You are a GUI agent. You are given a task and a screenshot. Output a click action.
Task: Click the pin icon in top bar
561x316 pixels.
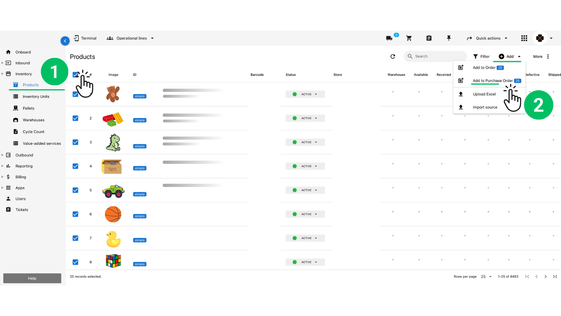pos(449,38)
